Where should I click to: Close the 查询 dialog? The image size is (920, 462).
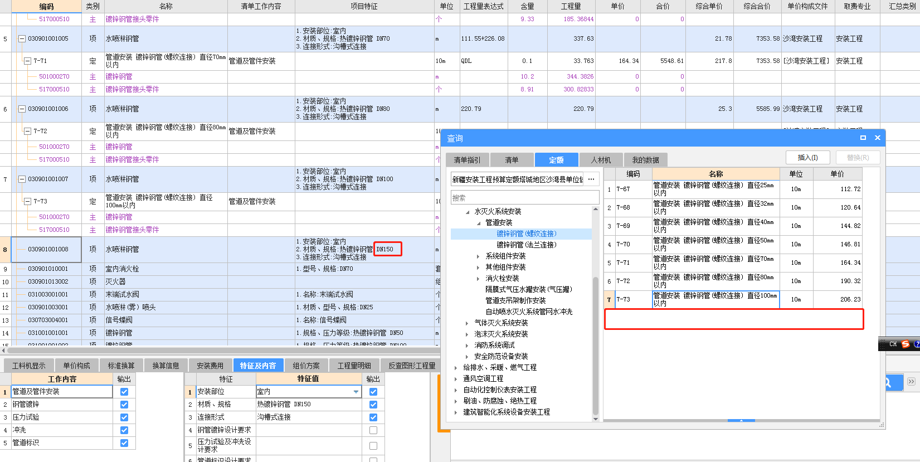click(x=878, y=138)
